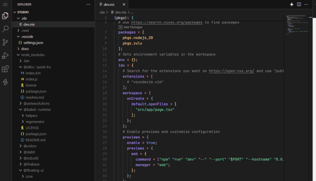The image size is (316, 181).
Task: Follow the search.nixos.org/packages link
Action: click(x=167, y=22)
